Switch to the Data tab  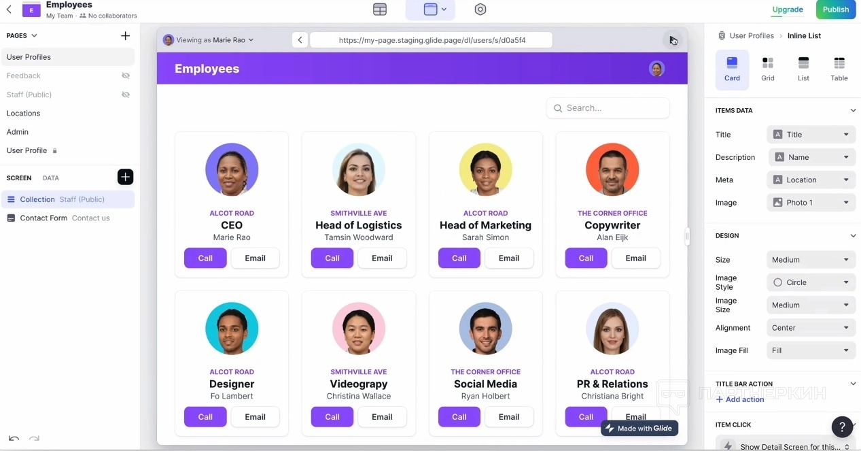pos(51,178)
